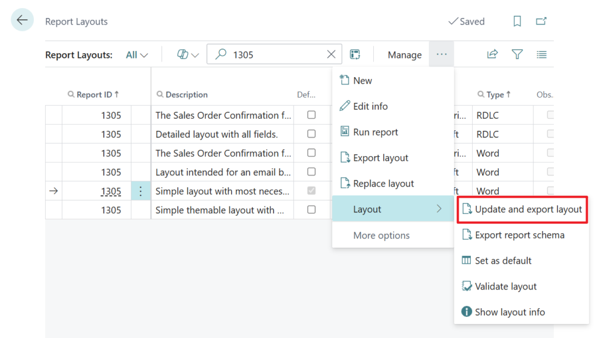Clear search text with X icon
The height and width of the screenshot is (338, 599).
point(331,54)
